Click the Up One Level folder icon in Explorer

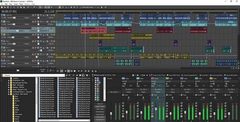coord(66,75)
